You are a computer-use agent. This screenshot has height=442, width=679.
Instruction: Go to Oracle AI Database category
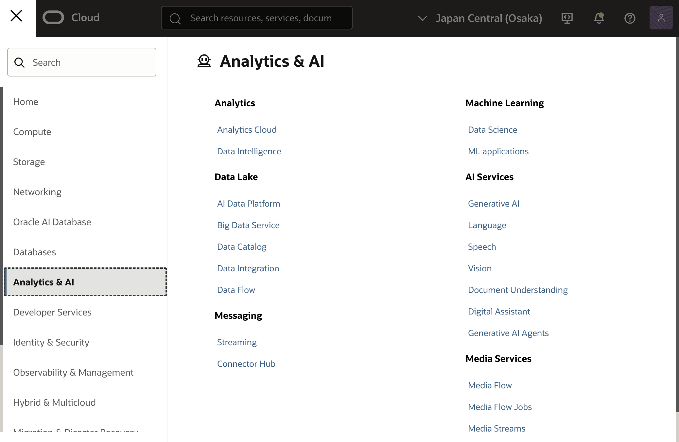tap(52, 222)
